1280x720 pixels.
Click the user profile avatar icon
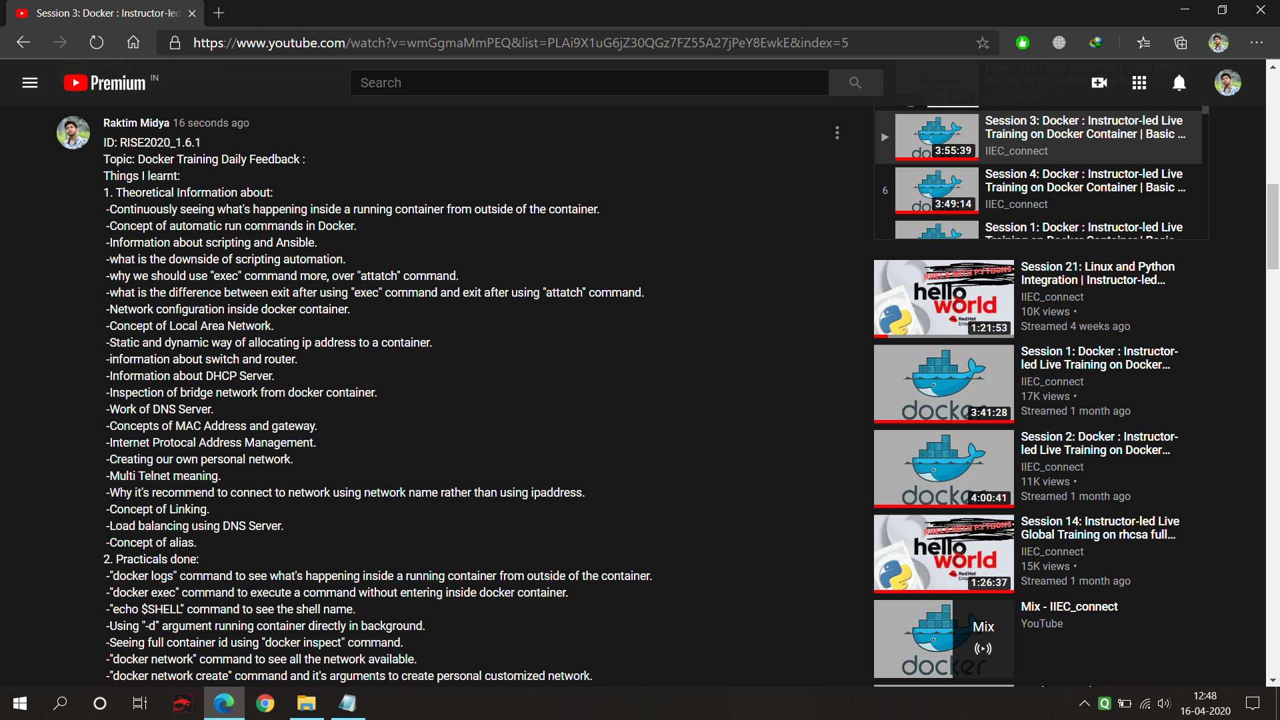click(1227, 82)
